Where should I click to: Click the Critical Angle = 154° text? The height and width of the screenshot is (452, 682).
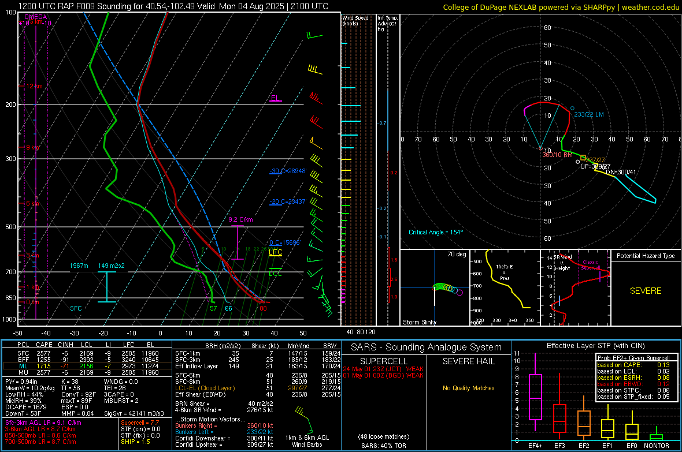click(x=436, y=232)
